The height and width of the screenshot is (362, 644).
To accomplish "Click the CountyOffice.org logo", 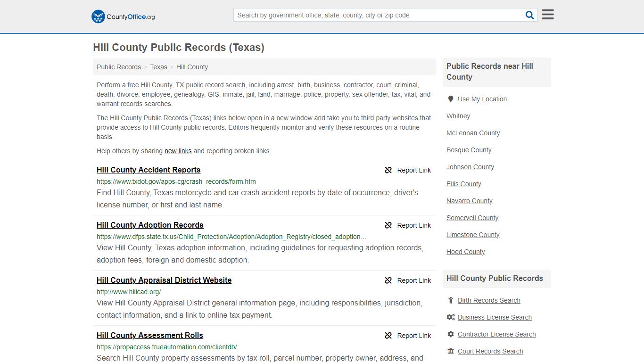I will pos(123,16).
